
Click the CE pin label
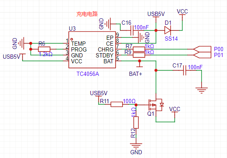pyautogui.click(x=110, y=44)
